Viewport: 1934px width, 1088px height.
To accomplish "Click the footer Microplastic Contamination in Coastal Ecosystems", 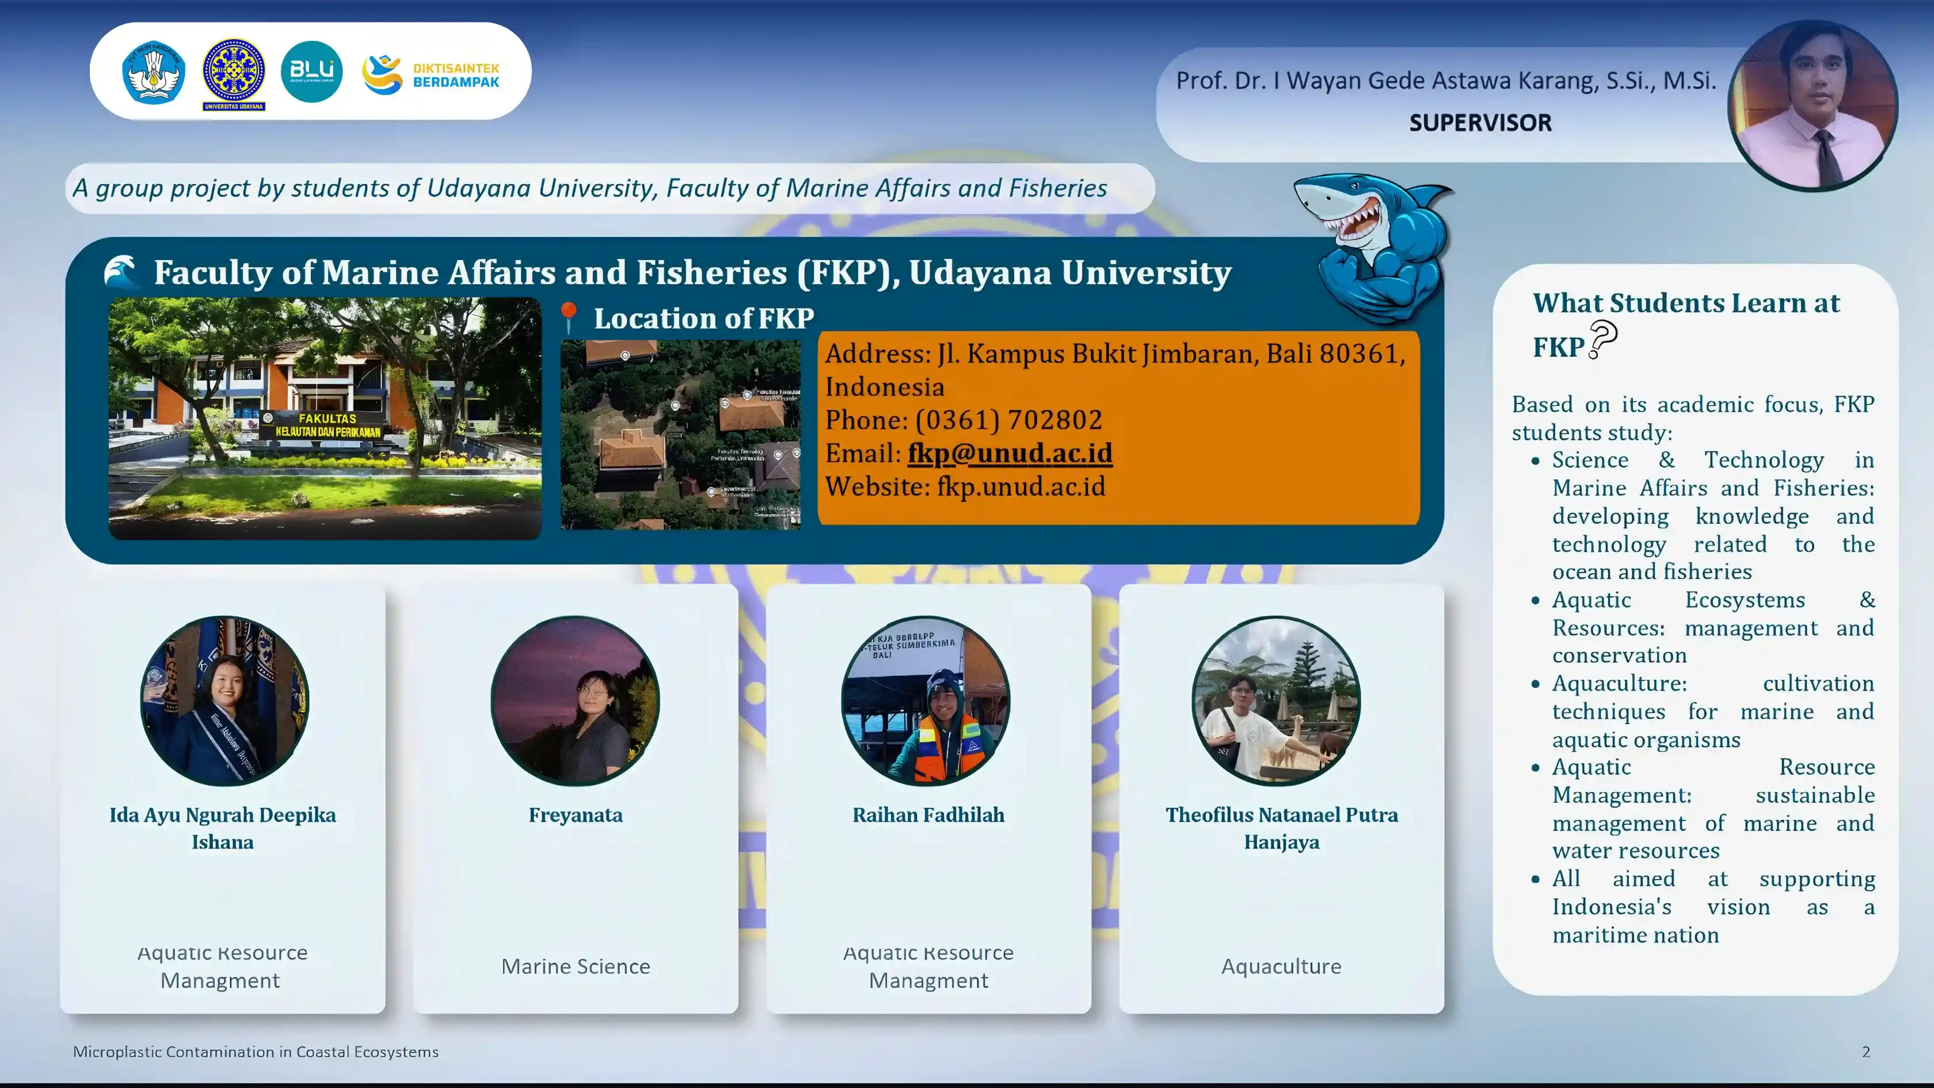I will pyautogui.click(x=256, y=1052).
